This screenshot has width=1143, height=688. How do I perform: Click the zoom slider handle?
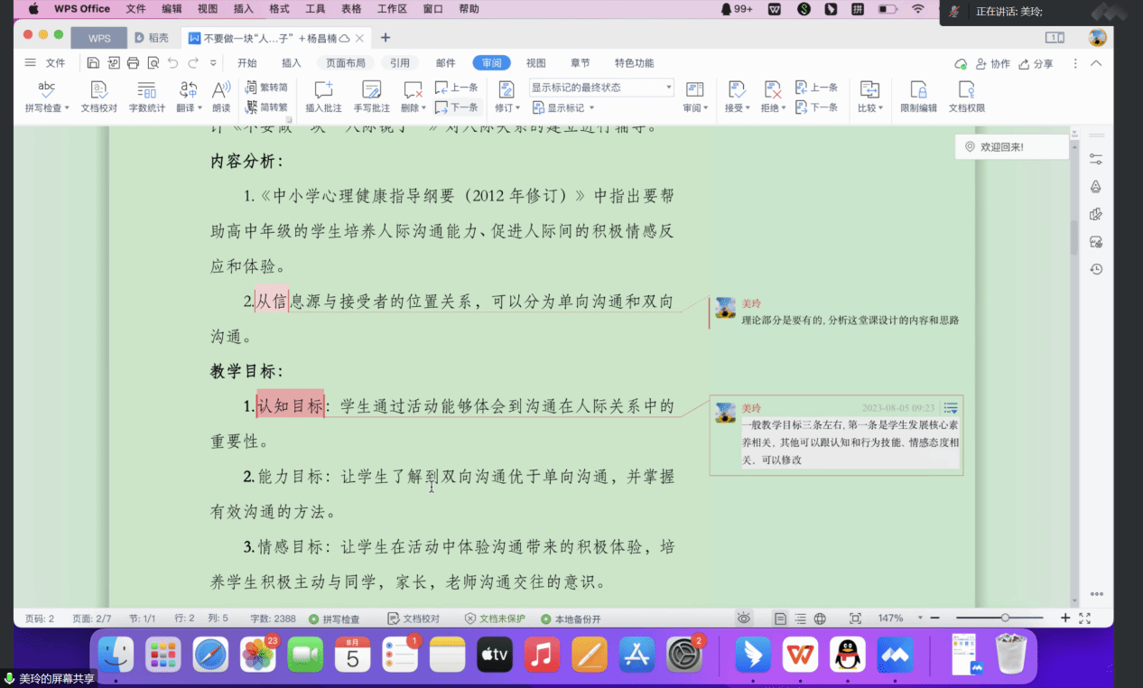[x=1005, y=618]
